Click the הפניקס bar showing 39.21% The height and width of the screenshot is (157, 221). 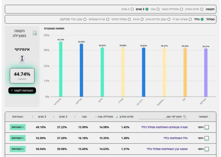(x=206, y=73)
